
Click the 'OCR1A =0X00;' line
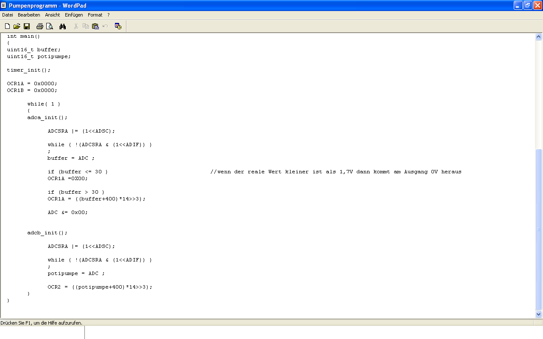pos(67,178)
